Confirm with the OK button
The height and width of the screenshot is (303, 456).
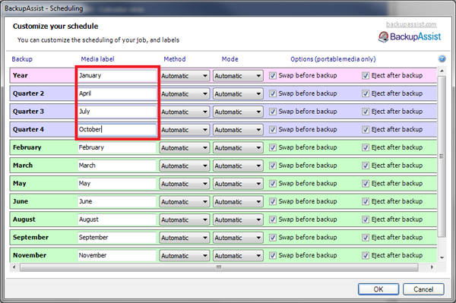[x=378, y=289]
